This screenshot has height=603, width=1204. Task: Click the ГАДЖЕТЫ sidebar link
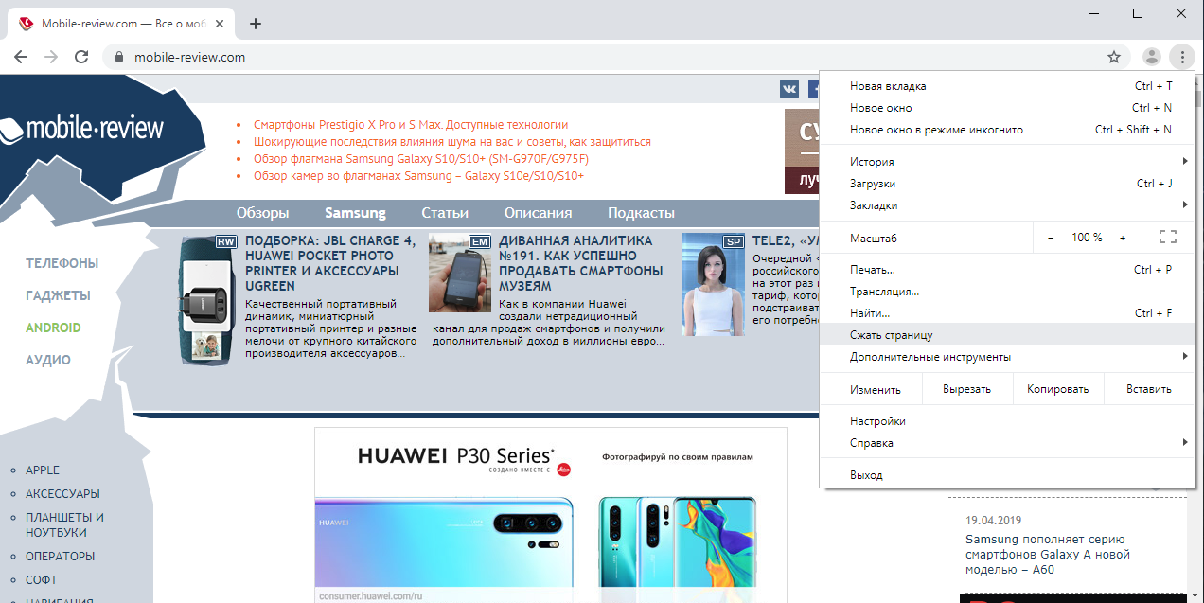point(59,295)
